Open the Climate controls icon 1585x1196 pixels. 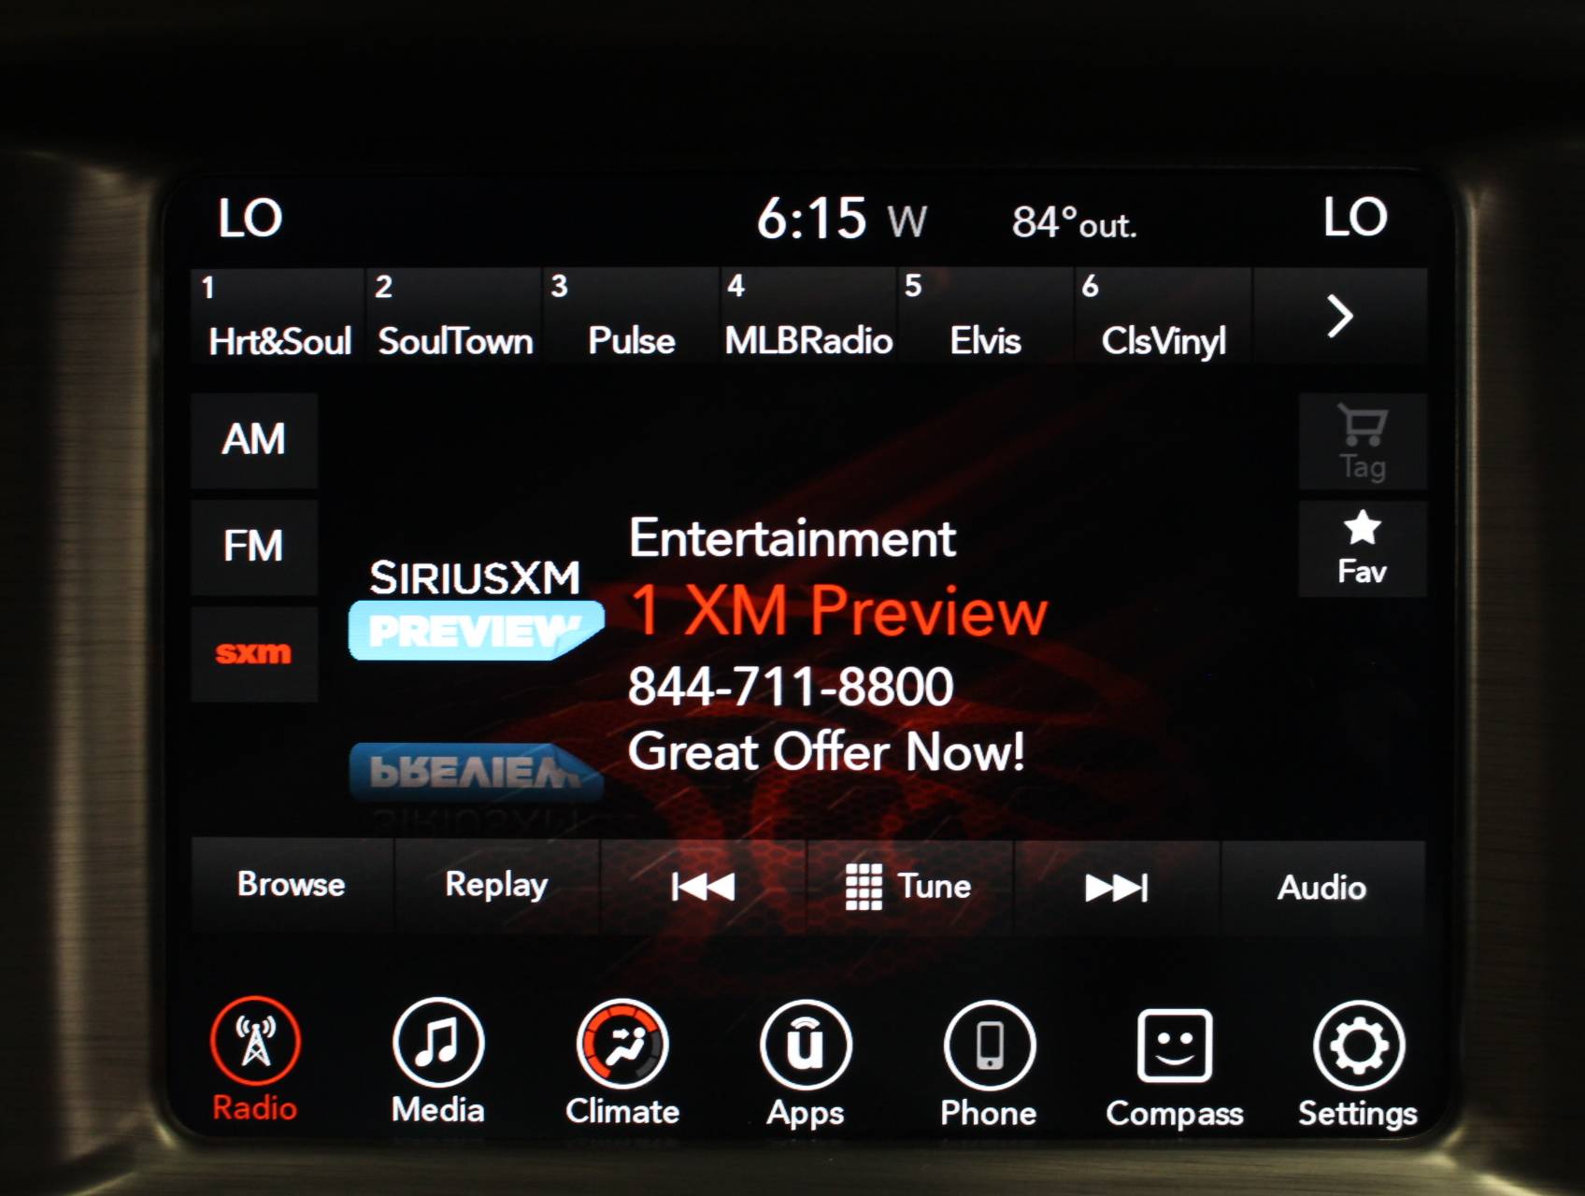[621, 1044]
